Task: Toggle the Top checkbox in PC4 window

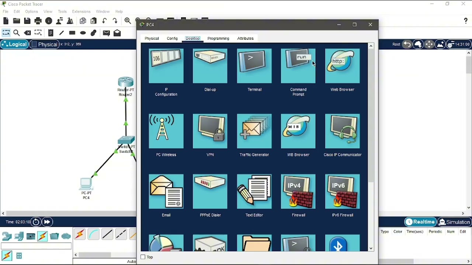Action: click(x=143, y=257)
